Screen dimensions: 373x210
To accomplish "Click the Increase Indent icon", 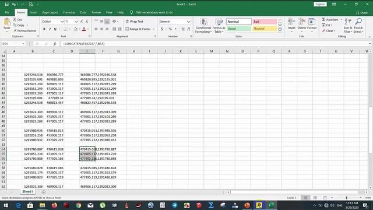I will point(119,29).
